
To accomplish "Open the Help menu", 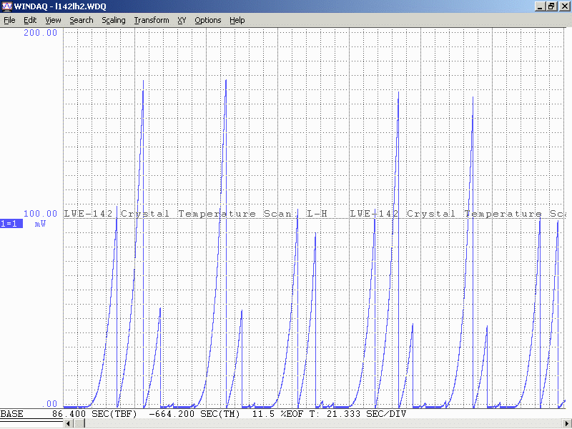I will pos(237,20).
